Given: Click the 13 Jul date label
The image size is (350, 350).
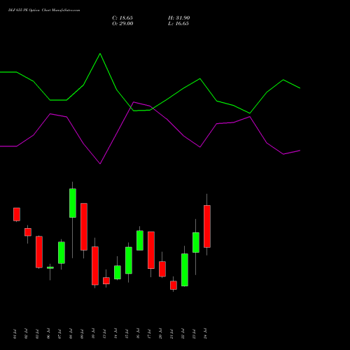Looking at the screenshot, I should coord(104,334).
